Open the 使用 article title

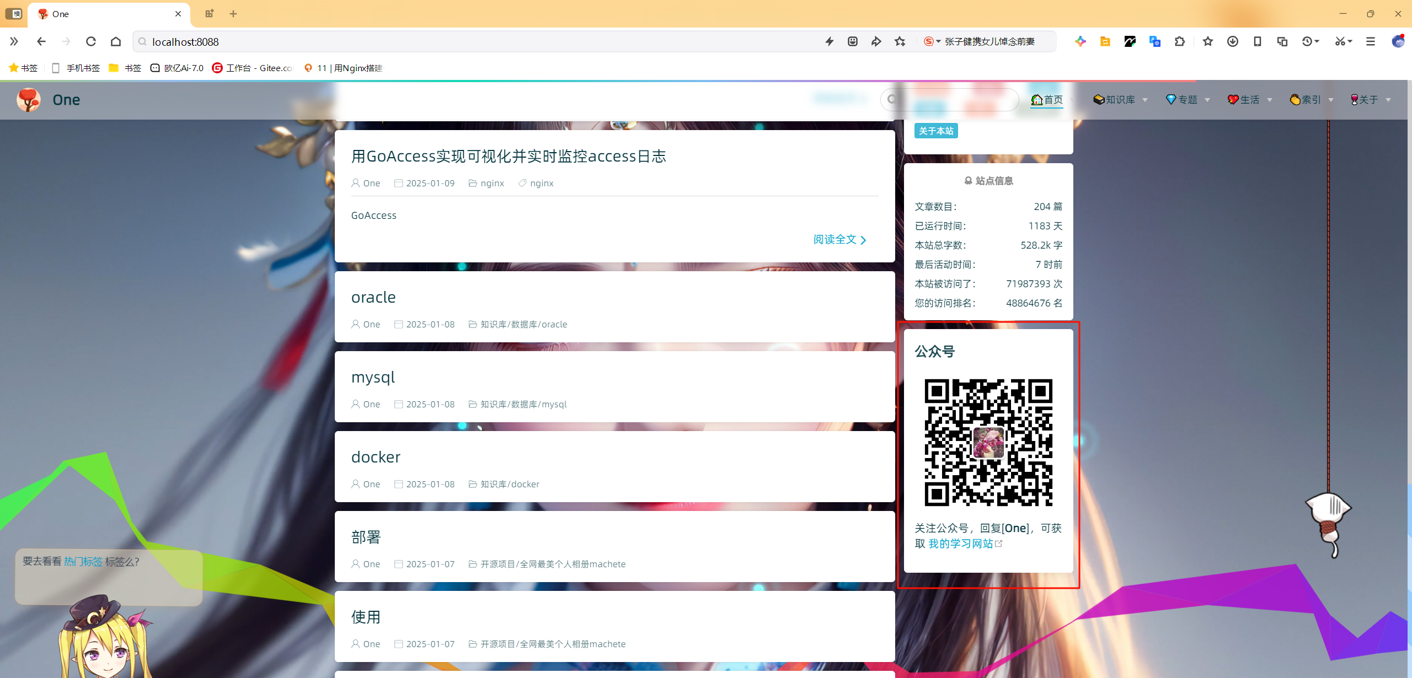point(366,617)
